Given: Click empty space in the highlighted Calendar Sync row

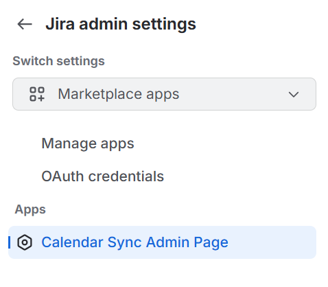Looking at the screenshot, I should (x=272, y=242).
